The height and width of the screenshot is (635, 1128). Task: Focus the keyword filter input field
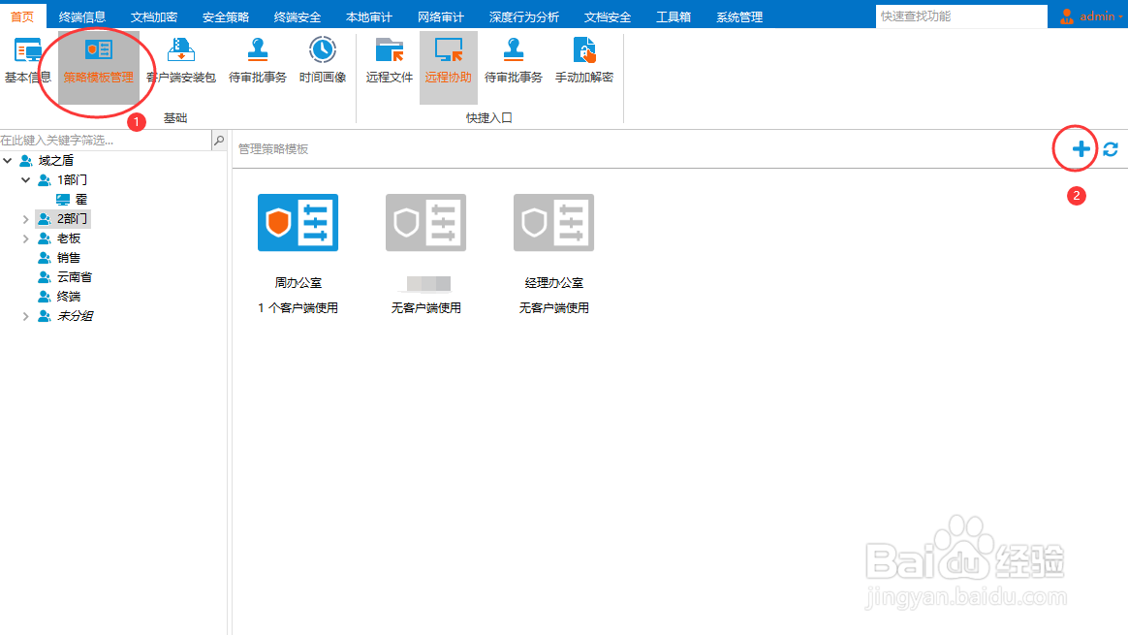(x=106, y=141)
